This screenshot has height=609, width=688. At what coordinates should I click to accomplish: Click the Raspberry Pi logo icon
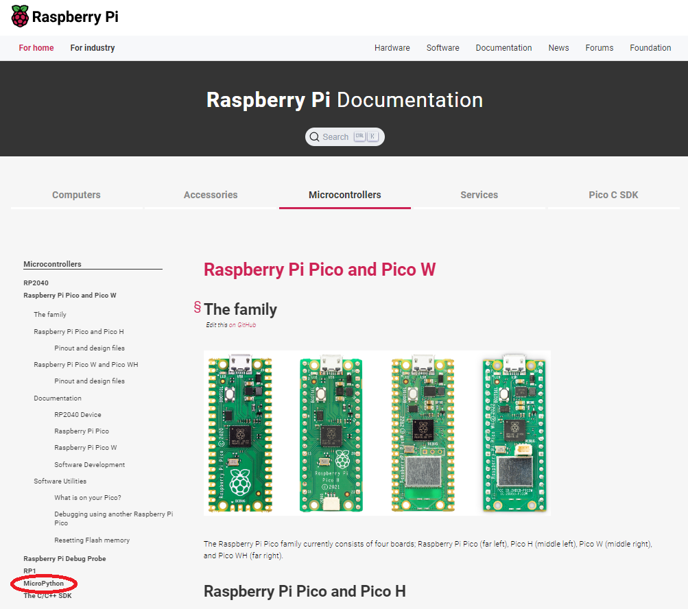[20, 16]
